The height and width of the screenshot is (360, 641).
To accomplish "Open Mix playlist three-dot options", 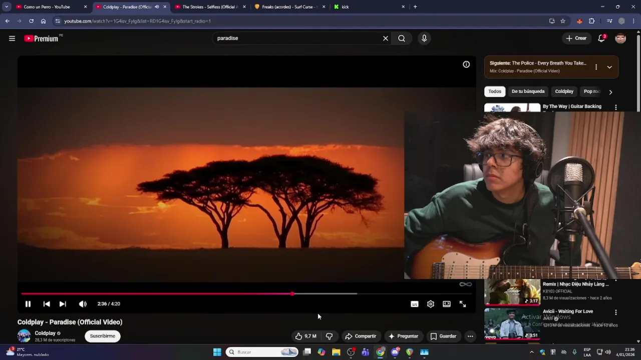I will pos(596,67).
